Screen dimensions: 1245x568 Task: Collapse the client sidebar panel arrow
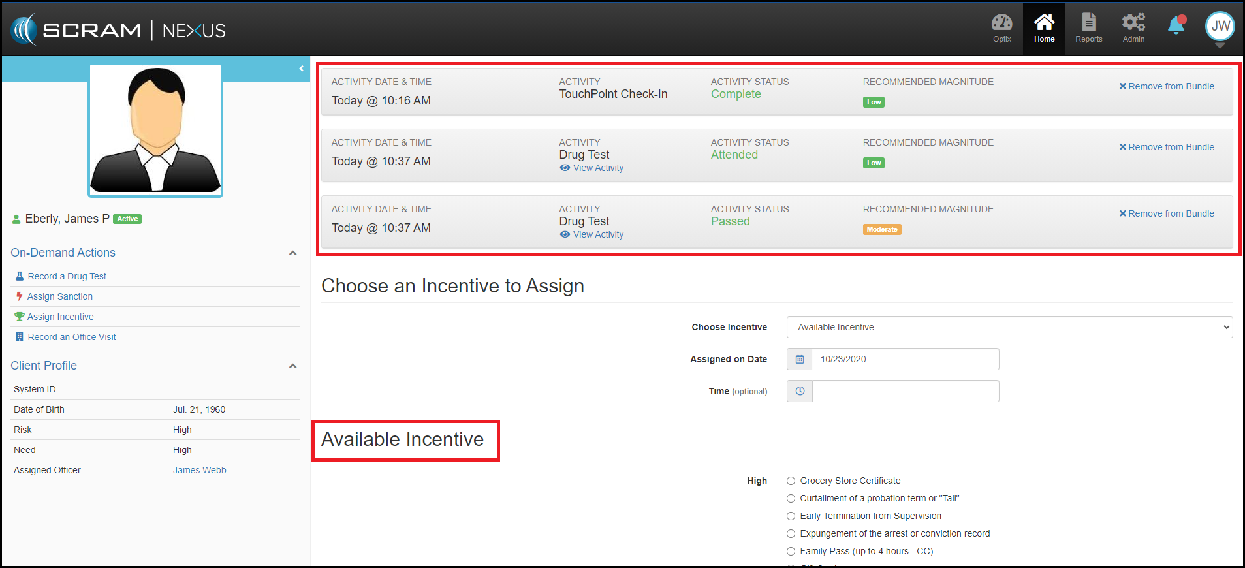(x=301, y=69)
